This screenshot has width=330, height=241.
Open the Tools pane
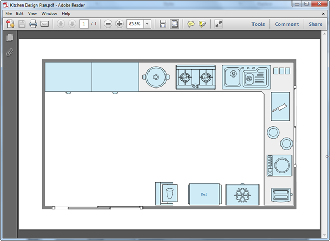258,24
